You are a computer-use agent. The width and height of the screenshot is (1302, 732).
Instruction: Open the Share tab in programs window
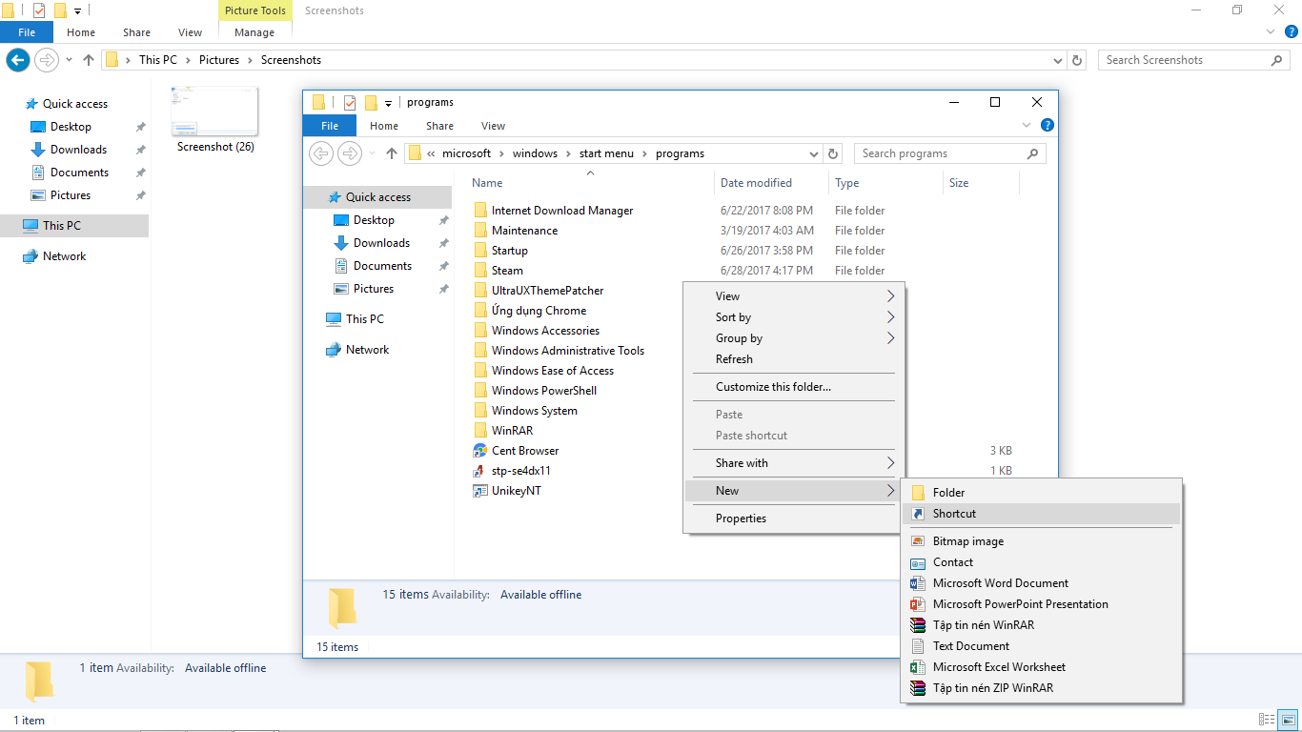point(439,126)
